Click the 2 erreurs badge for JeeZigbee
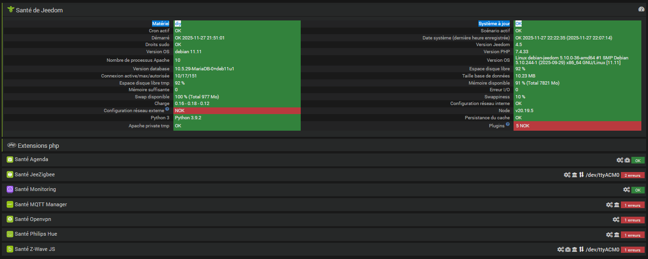 coord(633,175)
